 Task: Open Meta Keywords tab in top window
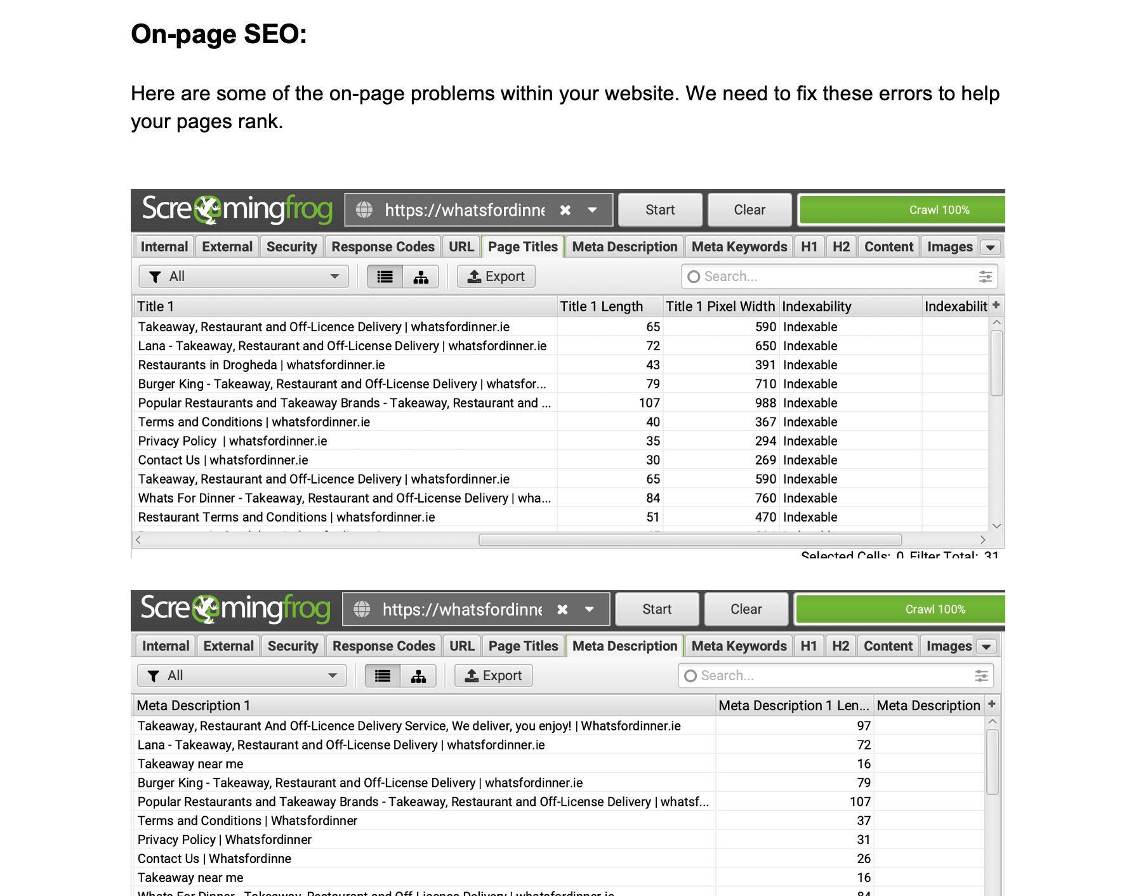tap(739, 247)
